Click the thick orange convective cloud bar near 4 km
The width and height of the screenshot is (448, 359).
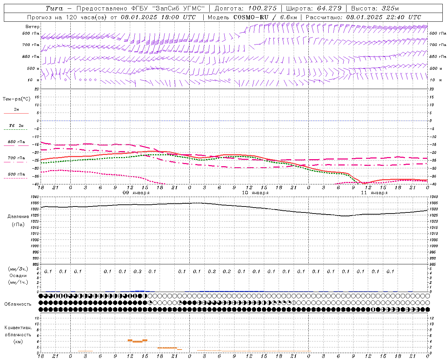click(x=138, y=341)
